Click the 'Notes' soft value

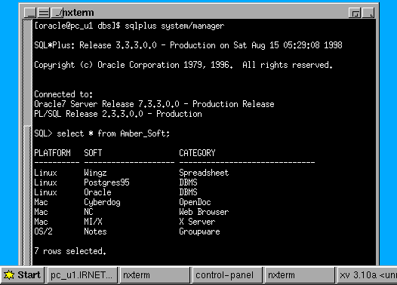tap(95, 231)
